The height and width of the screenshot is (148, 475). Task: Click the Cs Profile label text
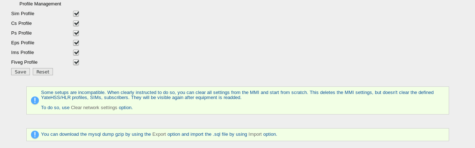pos(22,23)
